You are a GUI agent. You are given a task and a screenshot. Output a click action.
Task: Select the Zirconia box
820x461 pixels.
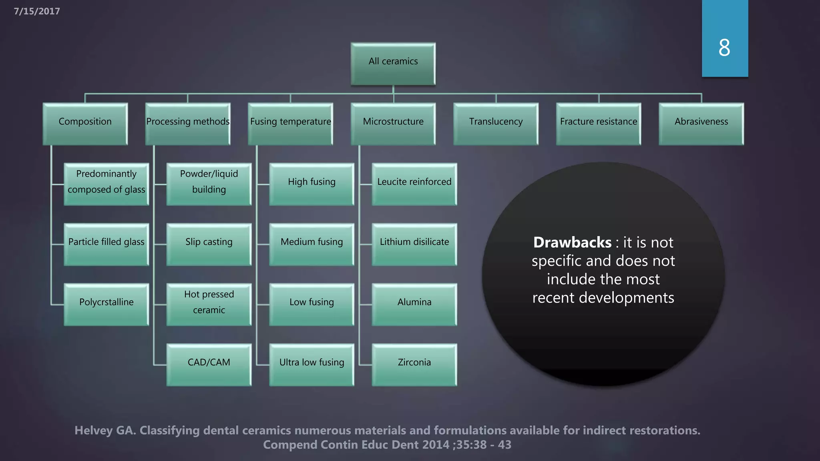pyautogui.click(x=414, y=365)
